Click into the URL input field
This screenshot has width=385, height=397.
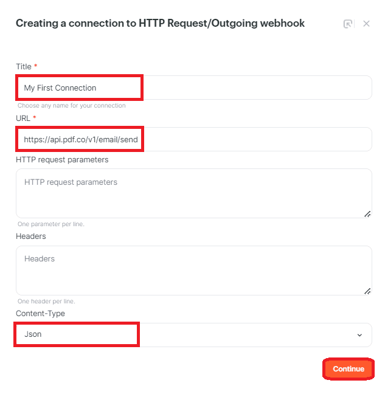pos(193,139)
